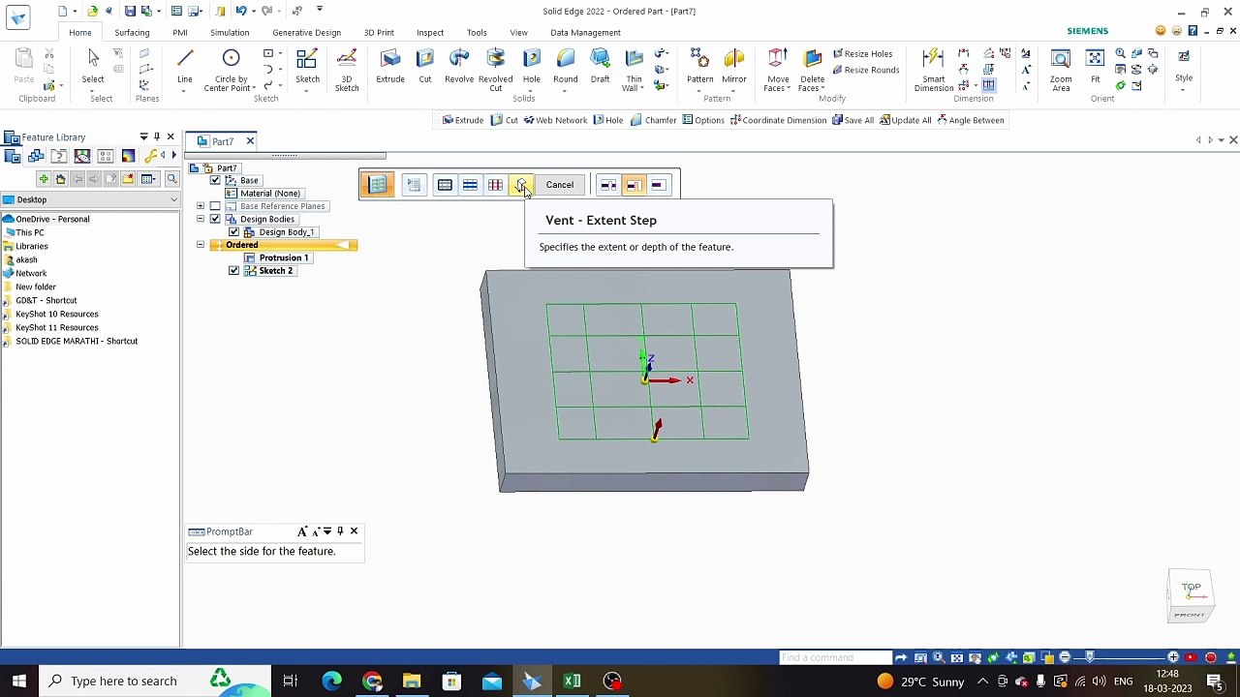The height and width of the screenshot is (697, 1240).
Task: Open the Thin Wall dropdown arrow
Action: tap(642, 89)
